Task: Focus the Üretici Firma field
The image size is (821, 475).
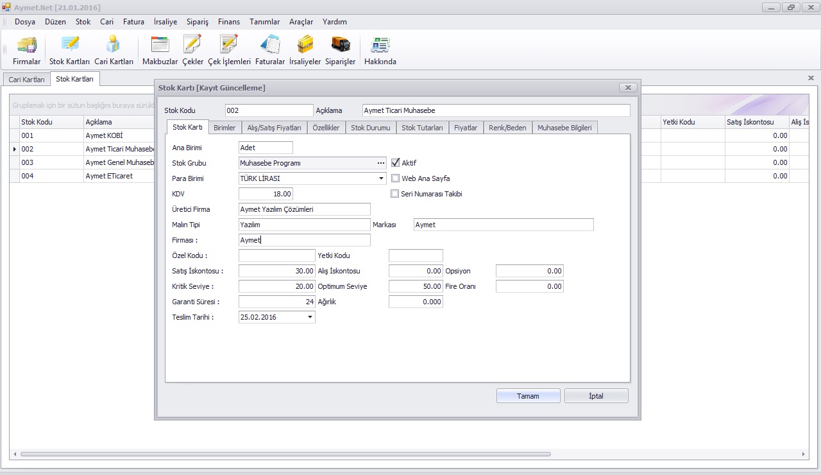Action: (x=305, y=209)
